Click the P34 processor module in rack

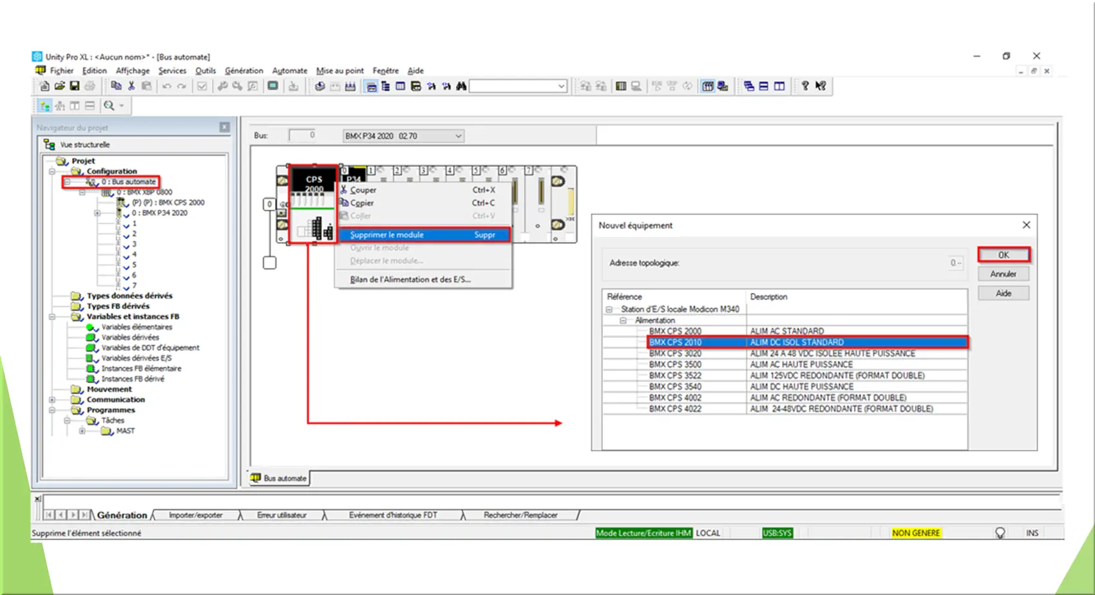pyautogui.click(x=354, y=175)
